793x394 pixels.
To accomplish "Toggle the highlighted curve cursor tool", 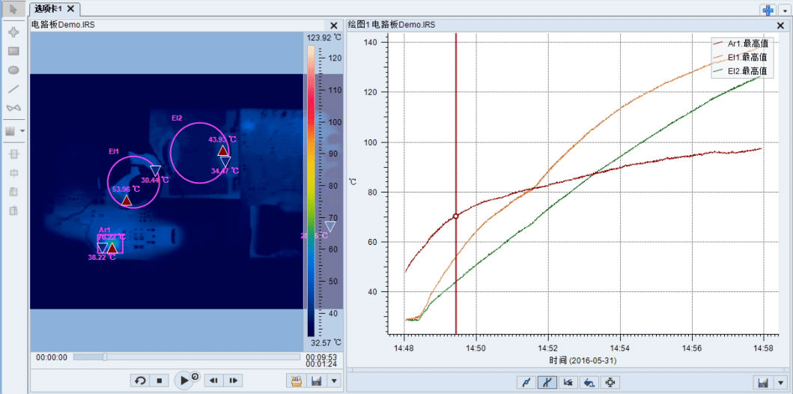I will point(546,383).
